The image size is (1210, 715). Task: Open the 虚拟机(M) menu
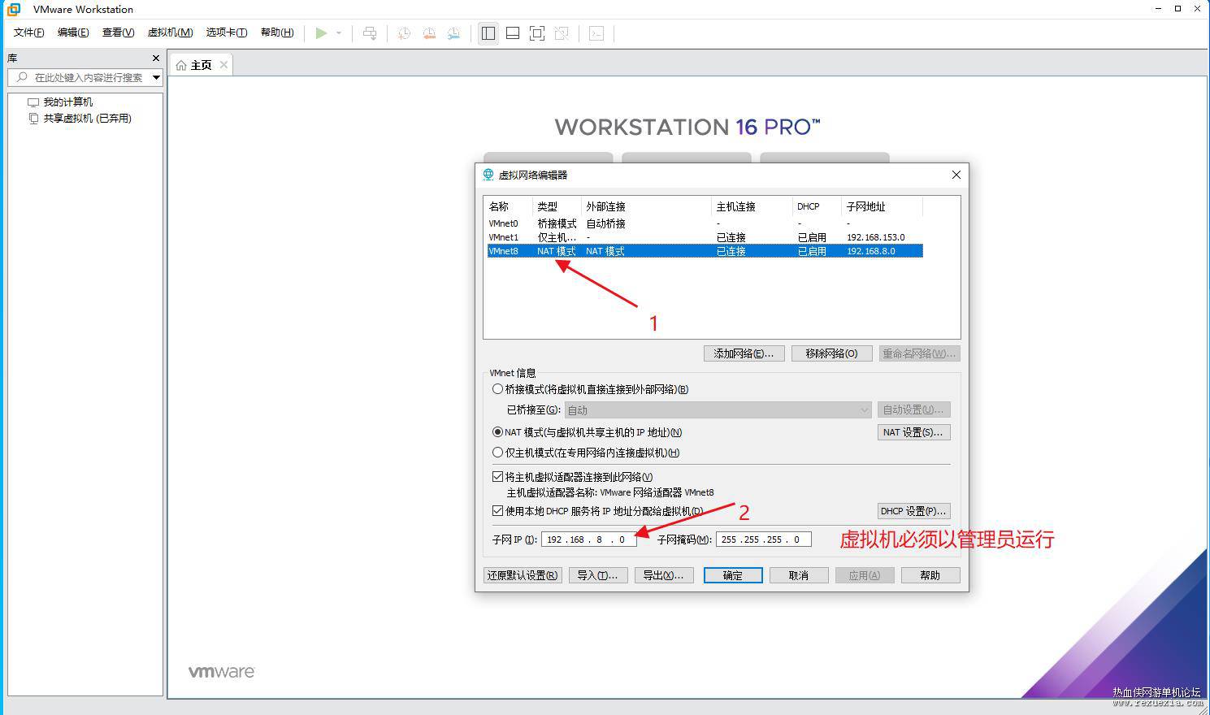coord(170,32)
